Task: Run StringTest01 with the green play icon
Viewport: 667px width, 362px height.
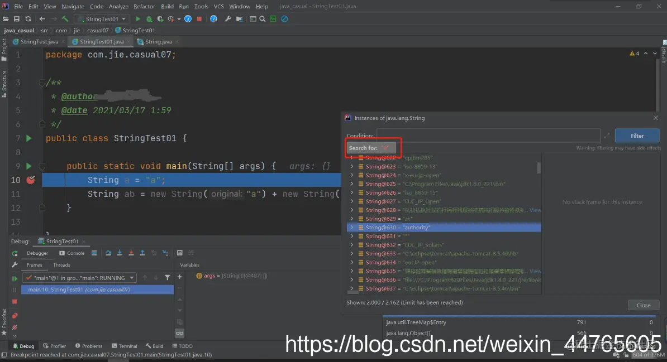Action: [x=138, y=19]
